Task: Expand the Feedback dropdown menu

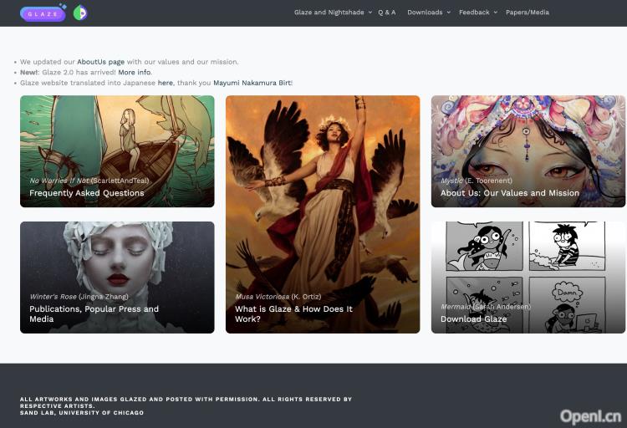Action: (x=477, y=13)
